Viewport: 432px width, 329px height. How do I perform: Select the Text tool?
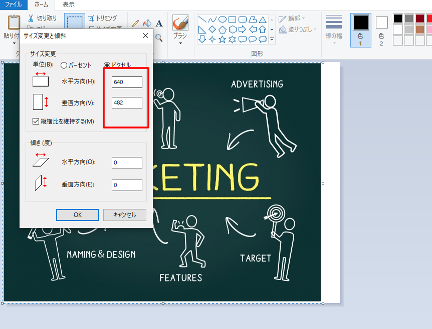(159, 23)
